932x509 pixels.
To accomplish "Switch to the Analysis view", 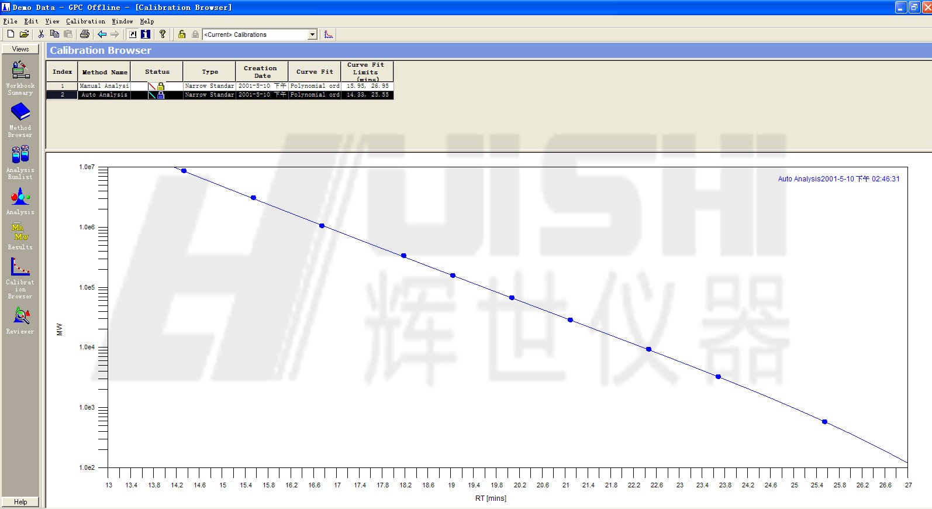I will tap(20, 201).
